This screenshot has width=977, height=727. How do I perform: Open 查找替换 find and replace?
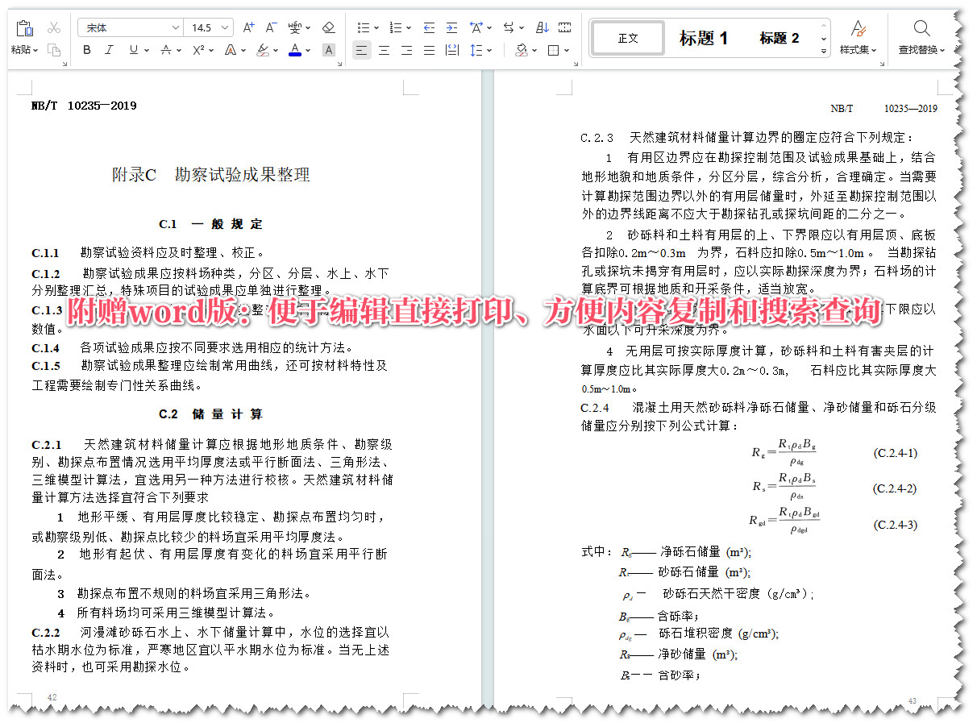coord(921,37)
